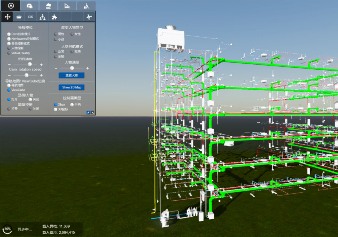Image resolution: width=338 pixels, height=237 pixels.
Task: Decrease character speed with minus icon
Action: 56,68
